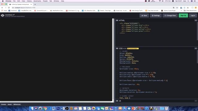Show hidden bookmarks overflow chevron
The image size is (198, 111).
(181, 11)
